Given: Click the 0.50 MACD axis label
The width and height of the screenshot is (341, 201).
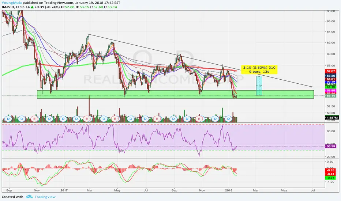Looking at the screenshot, I should [x=330, y=162].
